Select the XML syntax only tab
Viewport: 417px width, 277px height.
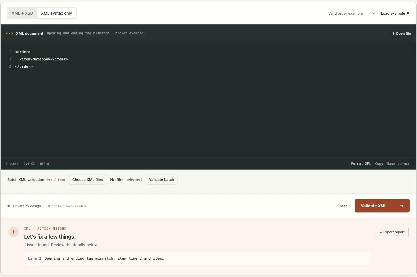coord(56,13)
